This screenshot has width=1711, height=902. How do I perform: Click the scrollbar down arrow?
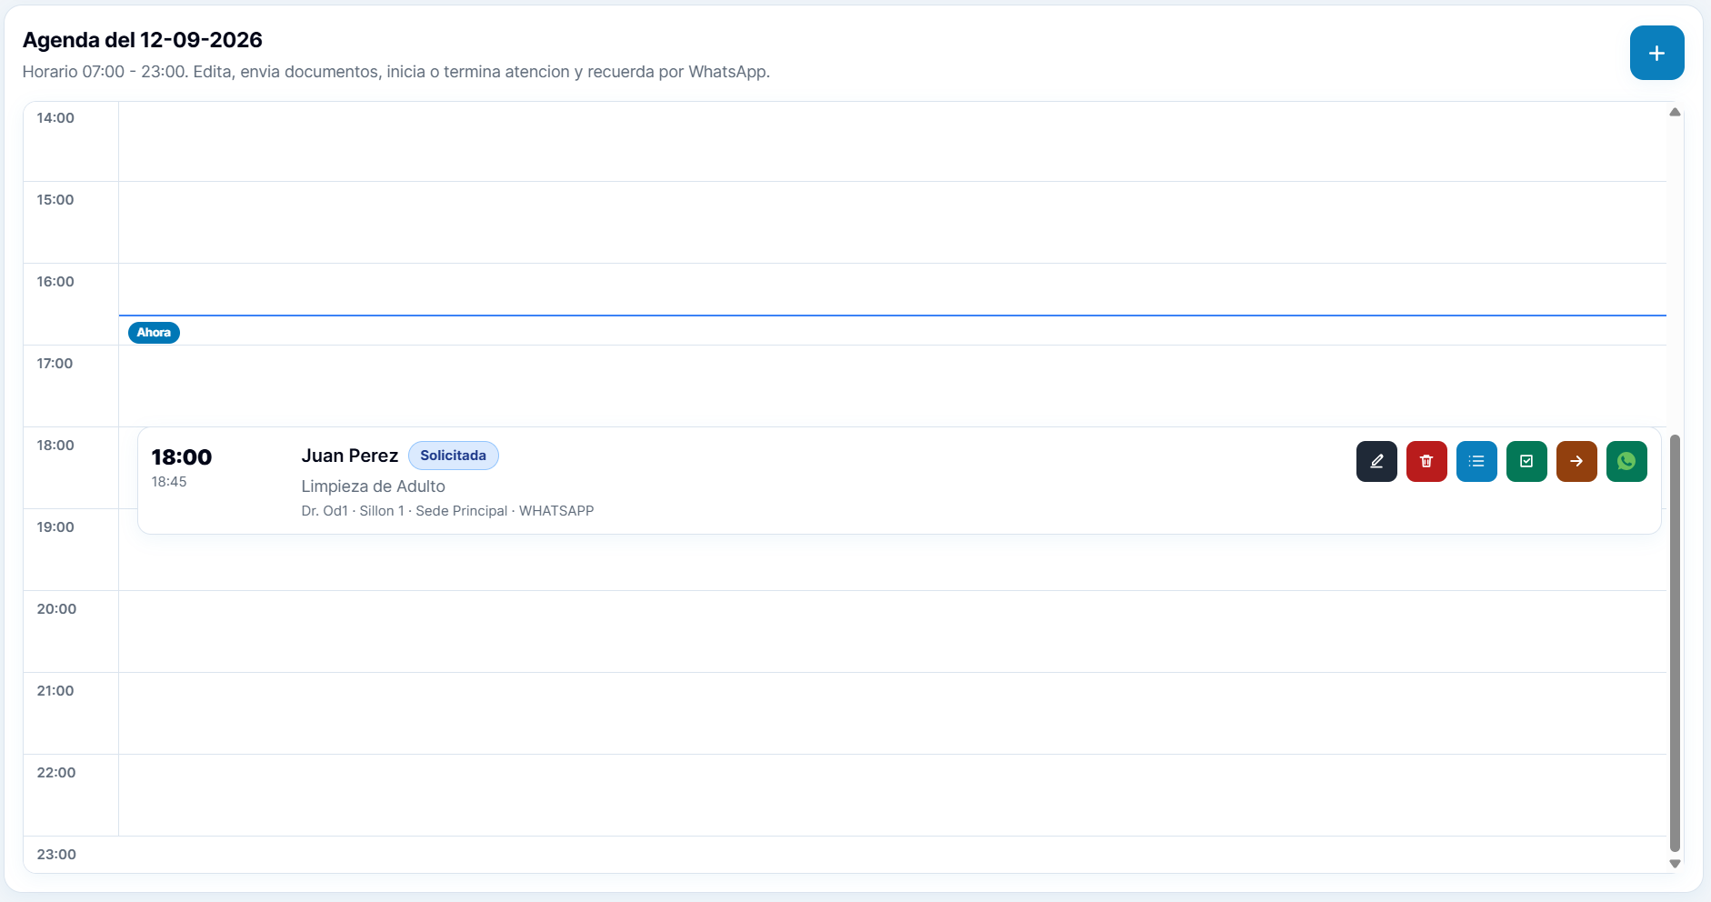[1675, 864]
